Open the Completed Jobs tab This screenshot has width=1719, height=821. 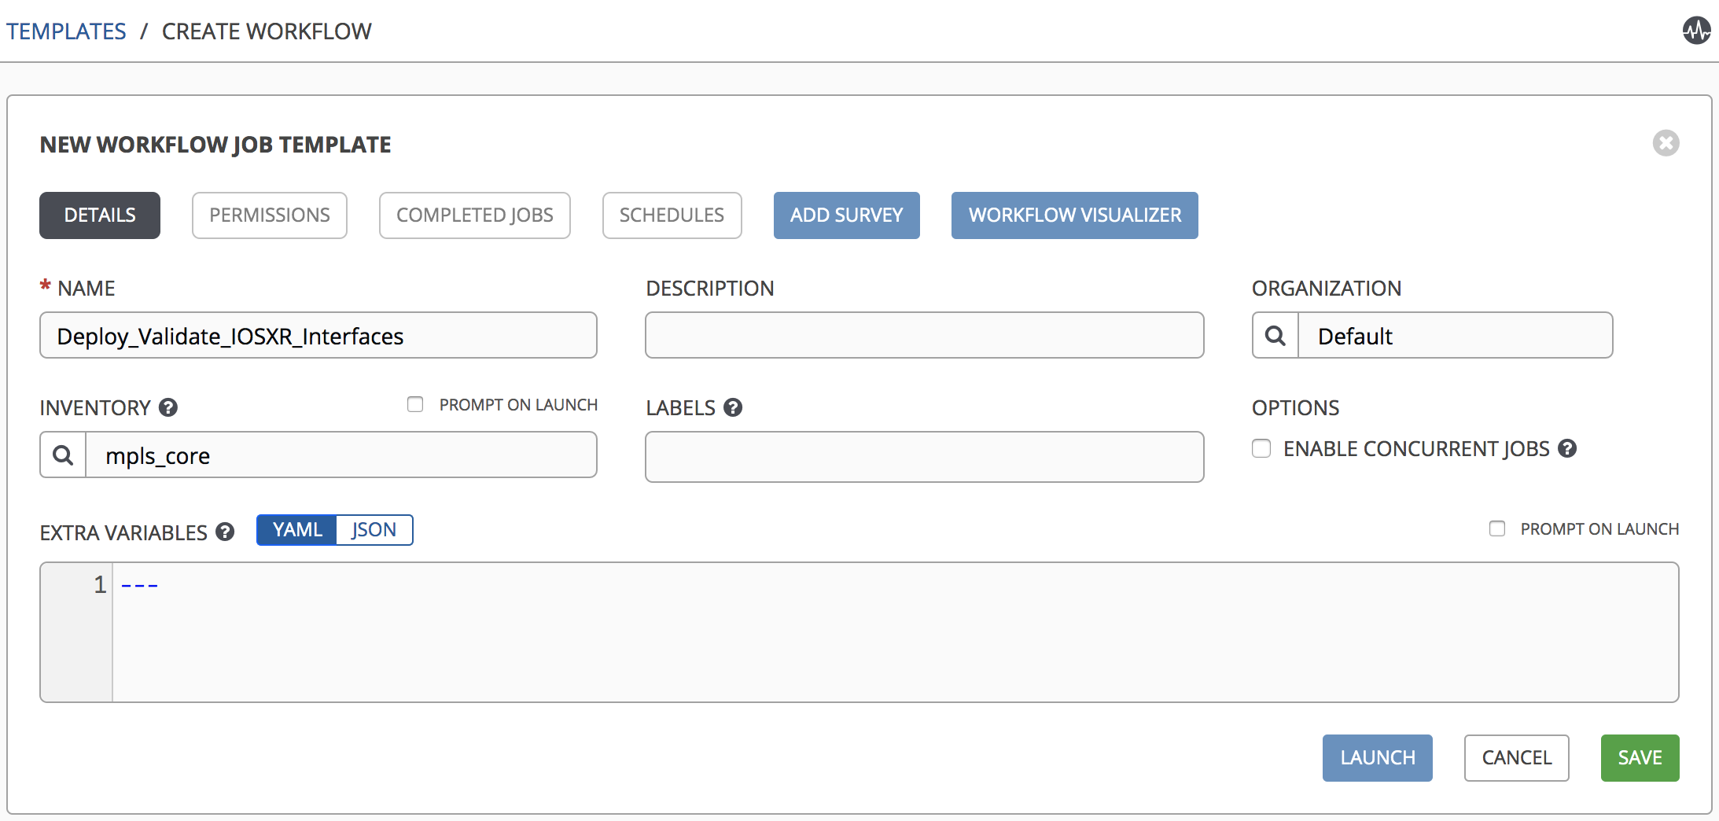(x=475, y=215)
